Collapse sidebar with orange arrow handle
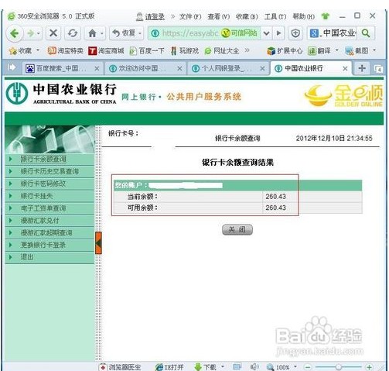Screen dimensions: 389x371 coord(98,243)
